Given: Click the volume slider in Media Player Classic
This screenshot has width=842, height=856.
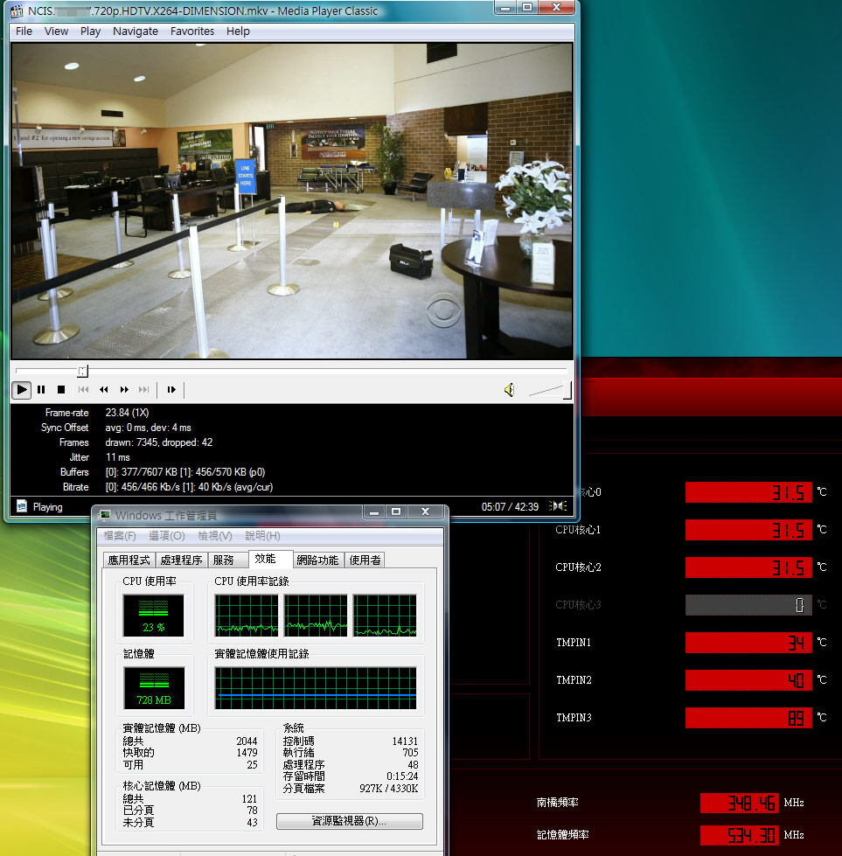Looking at the screenshot, I should (549, 390).
